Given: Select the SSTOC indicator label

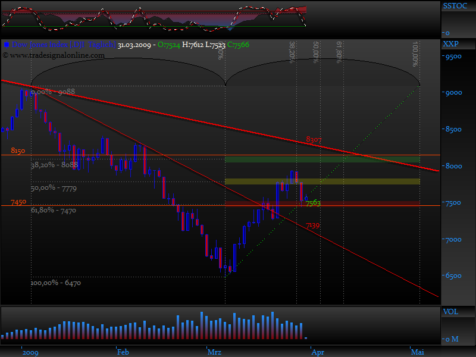Looking at the screenshot, I should point(455,6).
